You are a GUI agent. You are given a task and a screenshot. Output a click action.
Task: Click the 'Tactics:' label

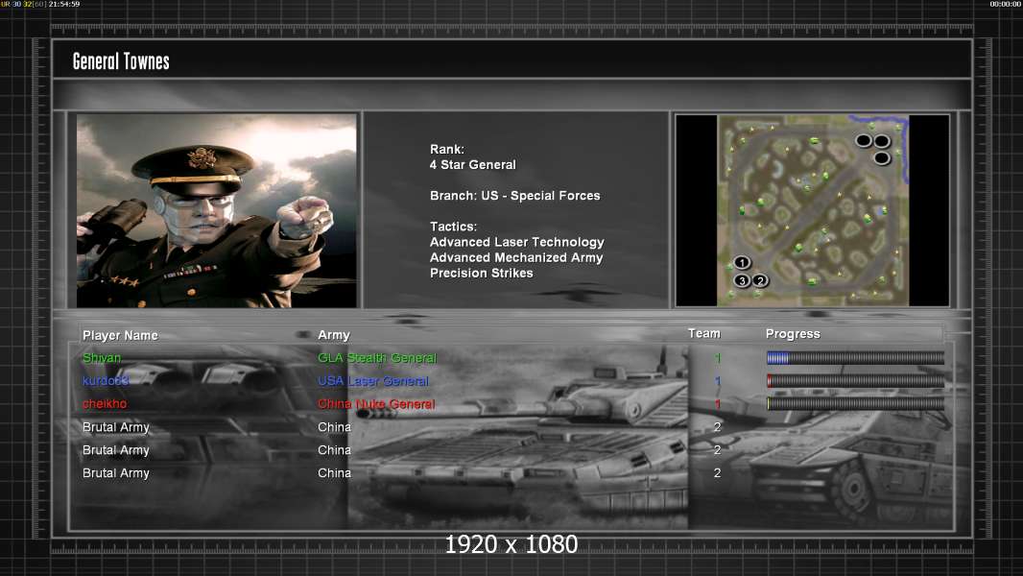point(453,227)
